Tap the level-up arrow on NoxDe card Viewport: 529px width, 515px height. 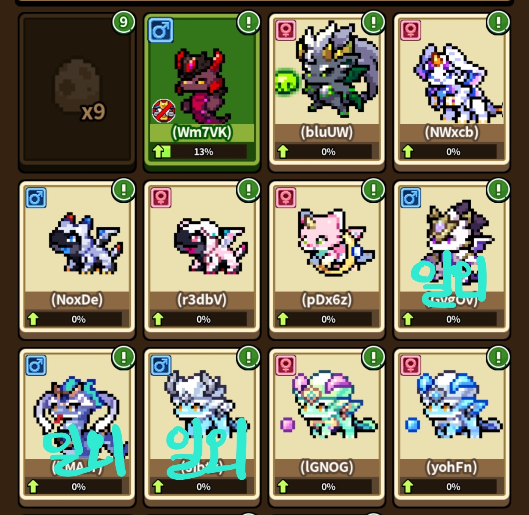(x=33, y=319)
